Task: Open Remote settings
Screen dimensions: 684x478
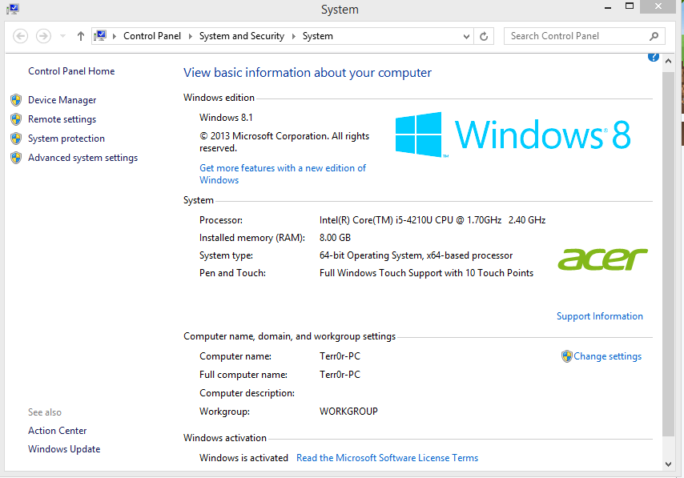Action: pyautogui.click(x=62, y=119)
